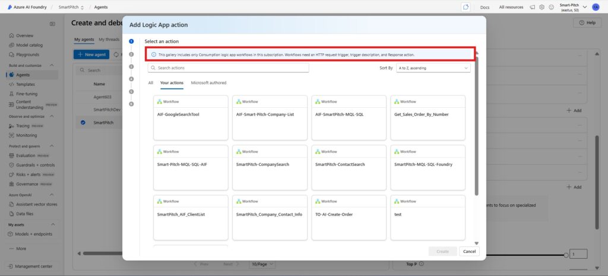This screenshot has width=608, height=276.
Task: Select the SmartPitch agent radio checkmark
Action: click(83, 123)
